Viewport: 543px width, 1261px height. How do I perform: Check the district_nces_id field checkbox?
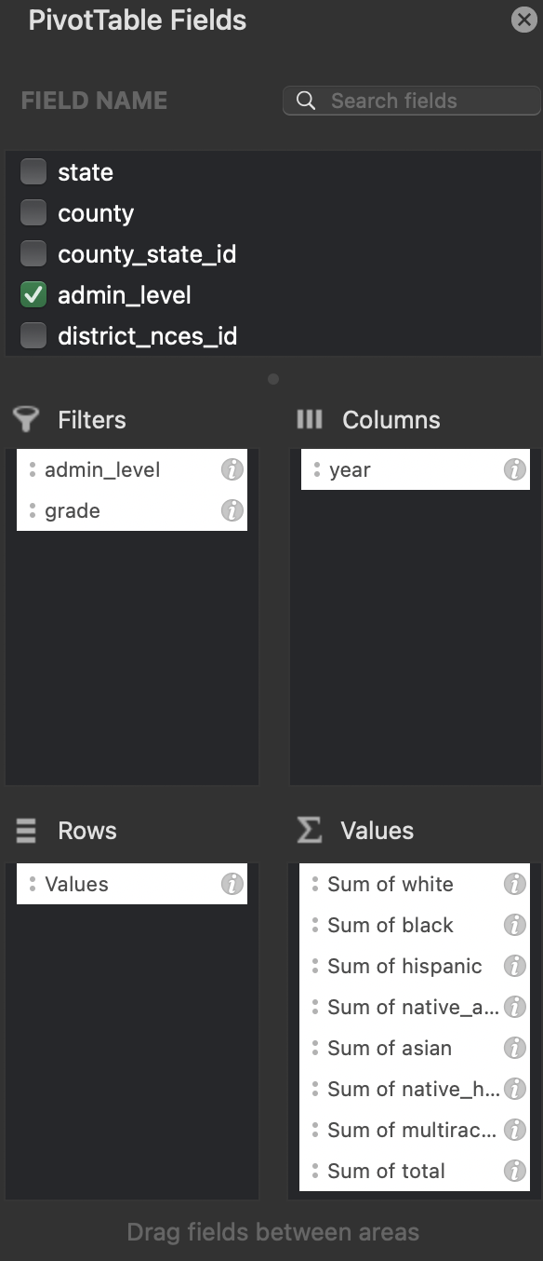pyautogui.click(x=33, y=335)
